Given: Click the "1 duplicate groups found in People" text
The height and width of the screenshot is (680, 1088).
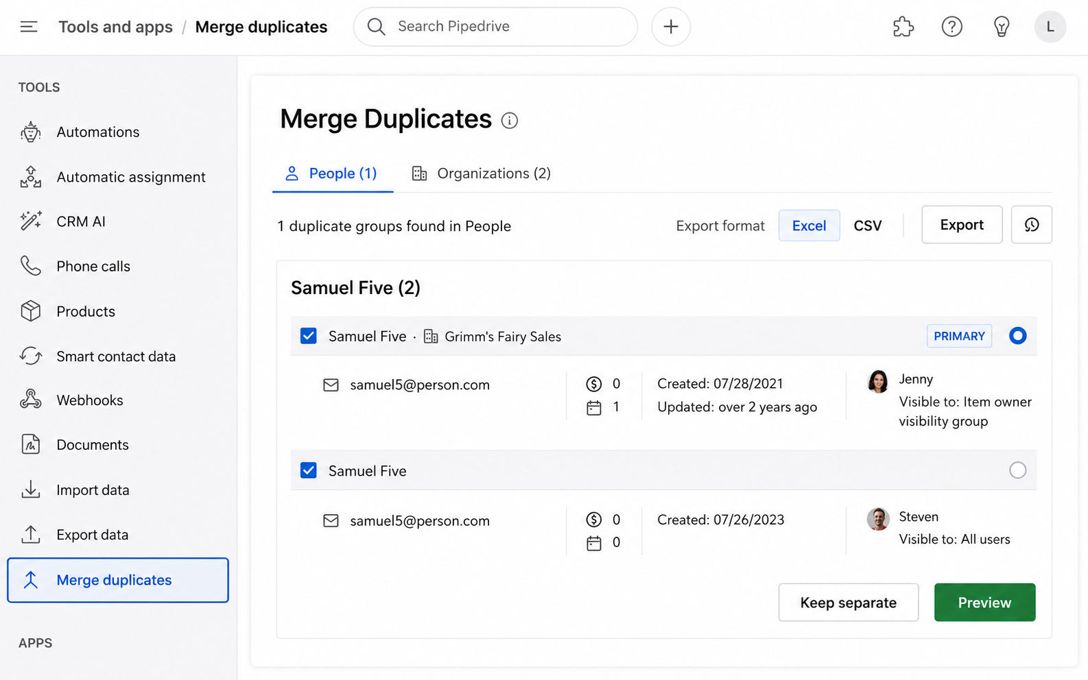Looking at the screenshot, I should [394, 226].
